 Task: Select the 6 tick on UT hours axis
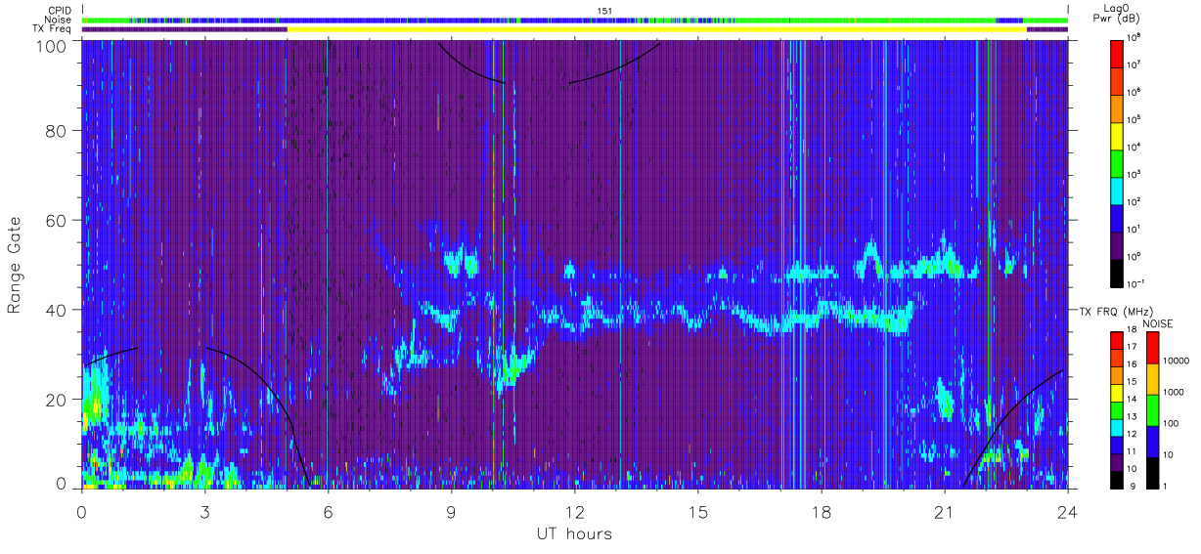(328, 512)
